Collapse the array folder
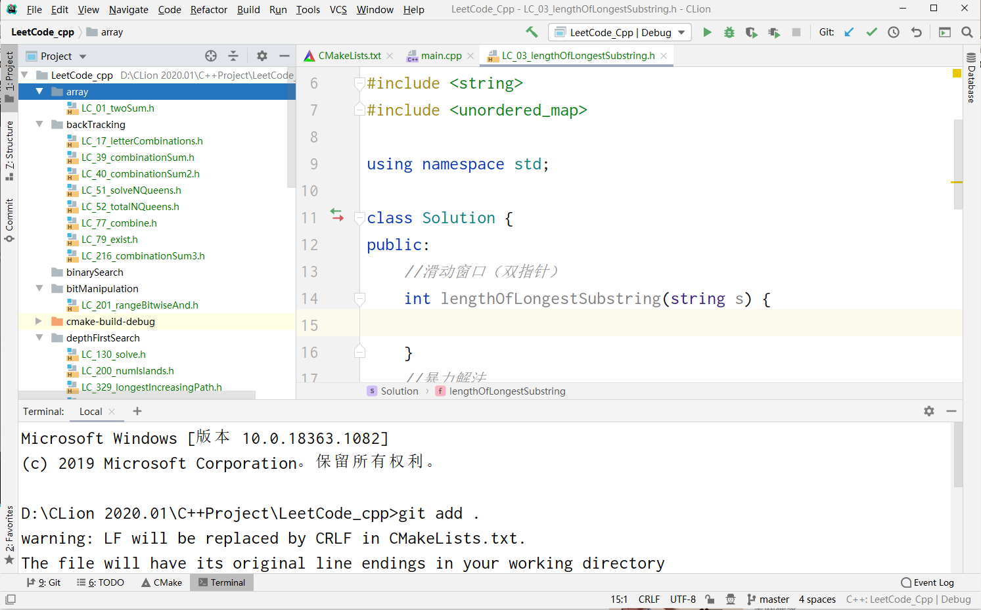981x610 pixels. coord(39,91)
